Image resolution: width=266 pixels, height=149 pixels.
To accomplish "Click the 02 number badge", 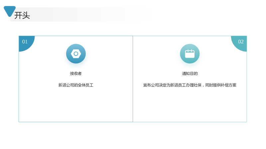I will click(x=240, y=42).
